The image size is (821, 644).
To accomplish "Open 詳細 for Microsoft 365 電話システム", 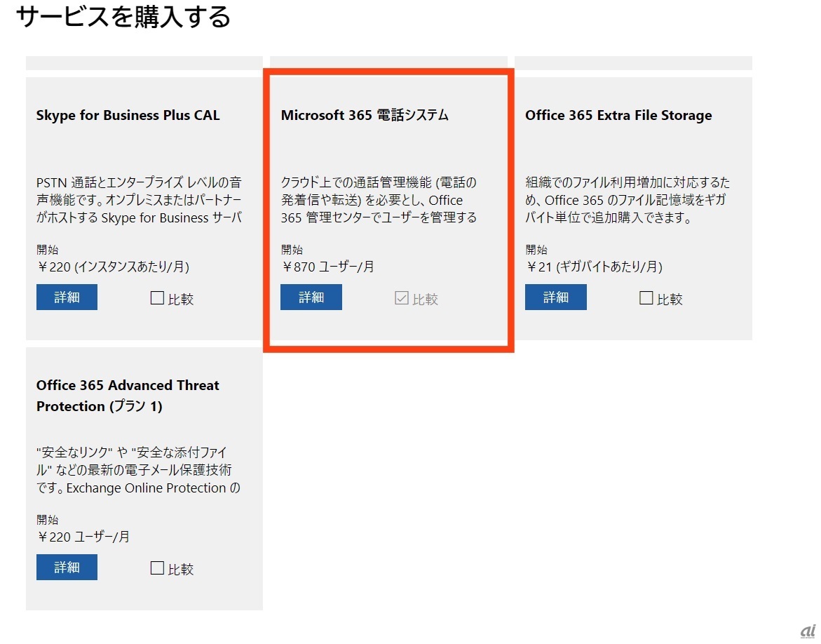I will (x=311, y=297).
